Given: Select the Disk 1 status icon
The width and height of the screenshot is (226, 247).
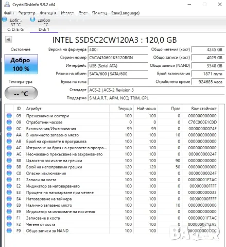Looking at the screenshot, I should pyautogui.click(x=32, y=20).
